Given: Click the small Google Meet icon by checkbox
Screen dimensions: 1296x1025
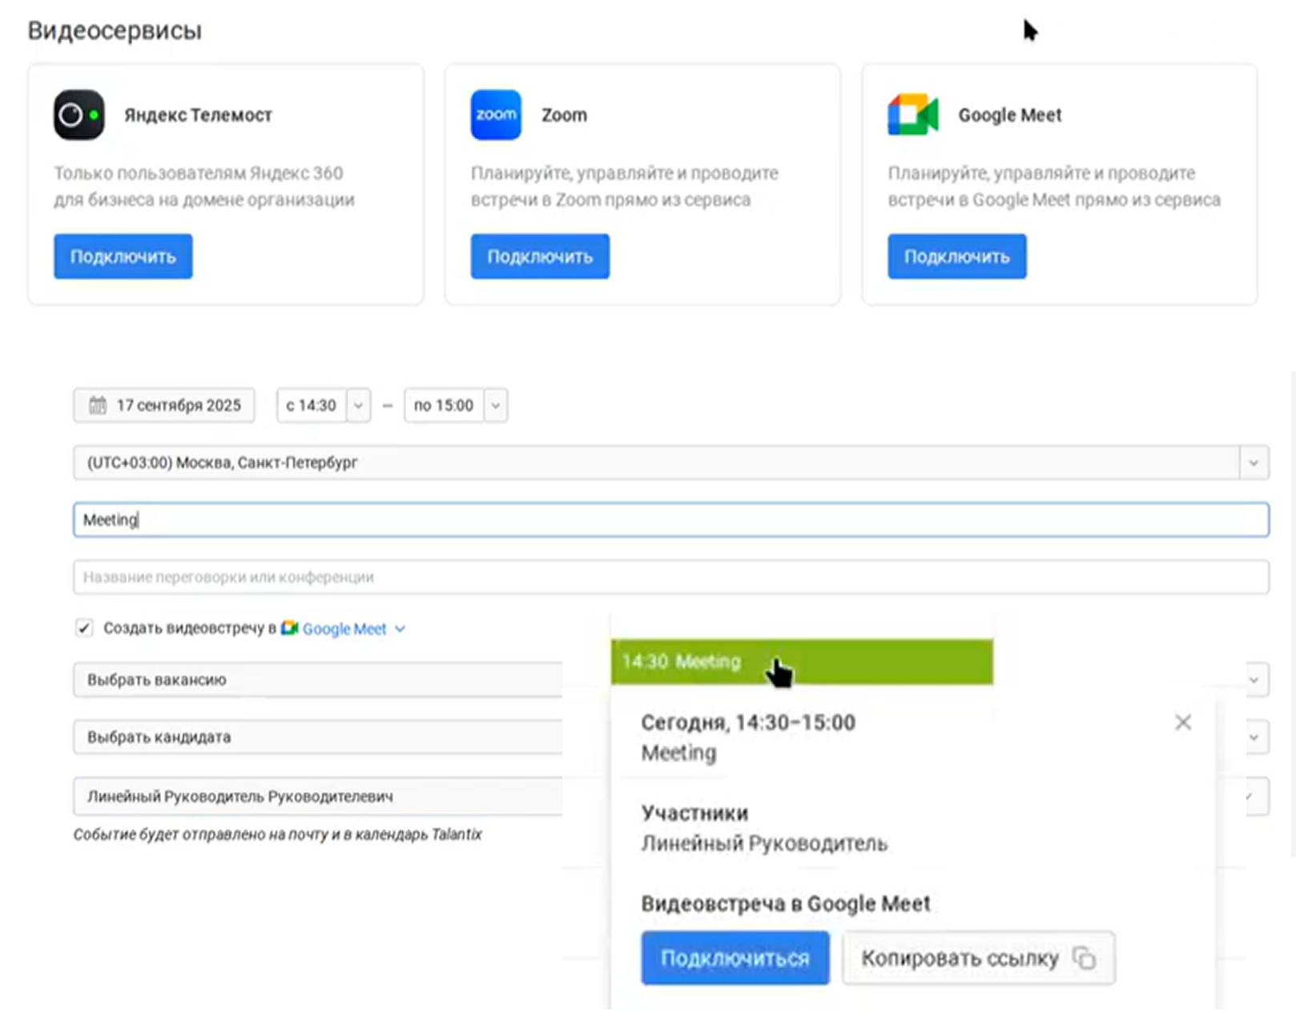Looking at the screenshot, I should (x=289, y=629).
